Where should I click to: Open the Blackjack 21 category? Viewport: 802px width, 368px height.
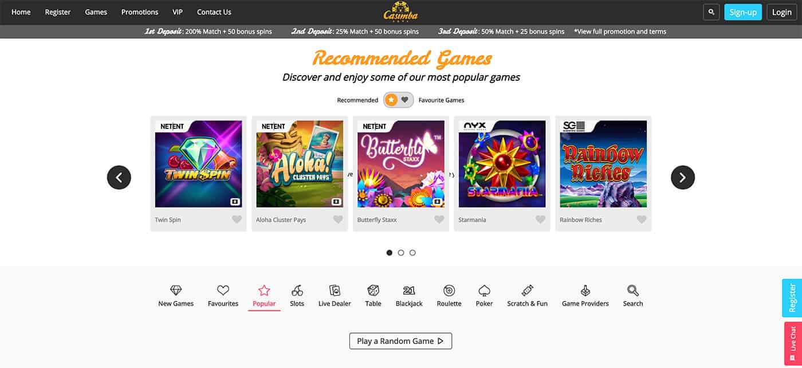point(409,291)
